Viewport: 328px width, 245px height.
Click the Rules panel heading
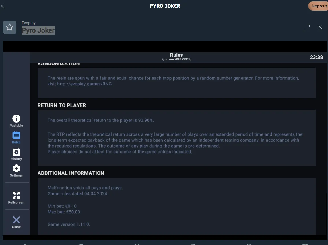pos(176,55)
